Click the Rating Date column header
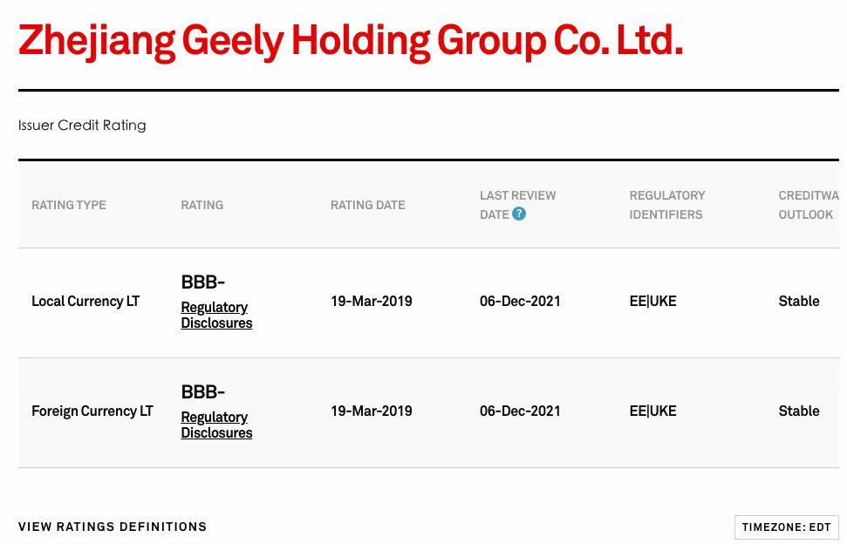The height and width of the screenshot is (544, 847). pos(368,205)
